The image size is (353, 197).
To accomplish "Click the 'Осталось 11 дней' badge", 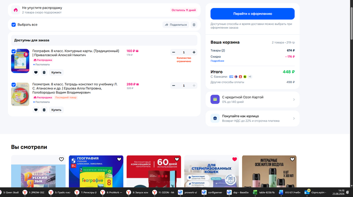I will (x=184, y=10).
